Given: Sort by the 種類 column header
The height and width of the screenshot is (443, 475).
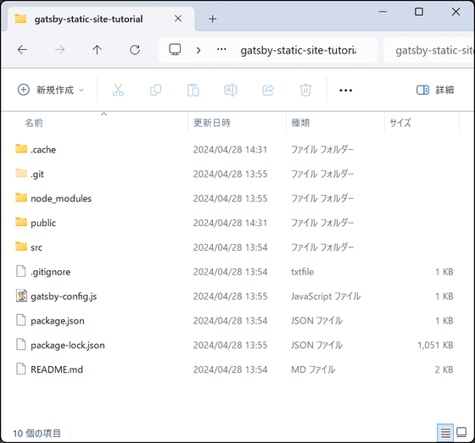Looking at the screenshot, I should click(x=300, y=123).
